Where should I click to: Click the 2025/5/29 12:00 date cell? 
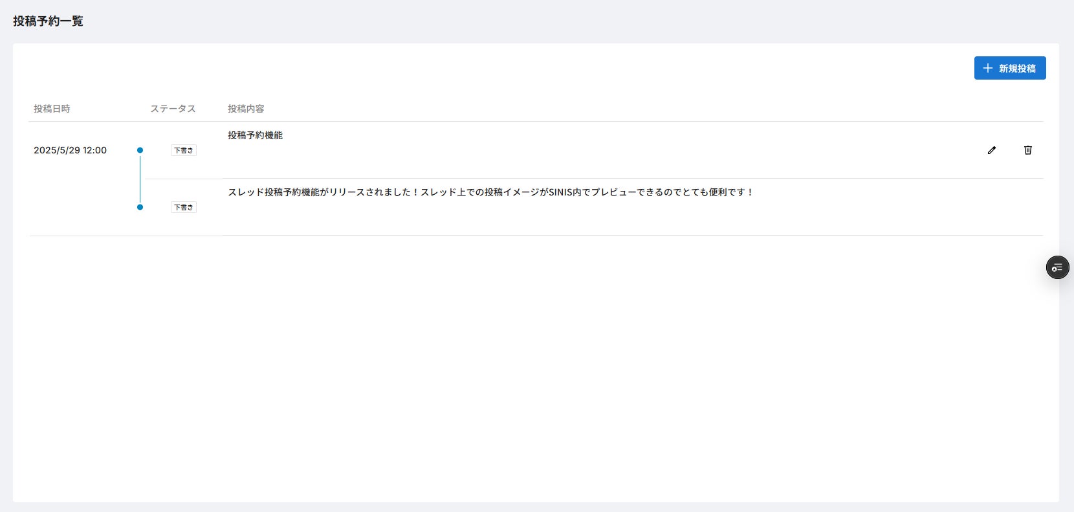pos(70,150)
